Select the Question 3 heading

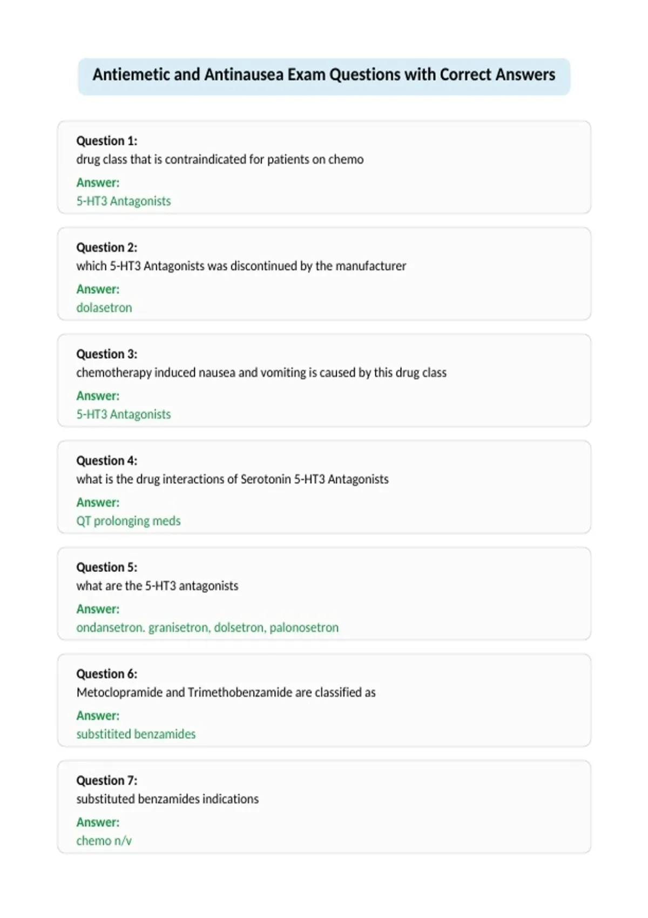click(107, 354)
